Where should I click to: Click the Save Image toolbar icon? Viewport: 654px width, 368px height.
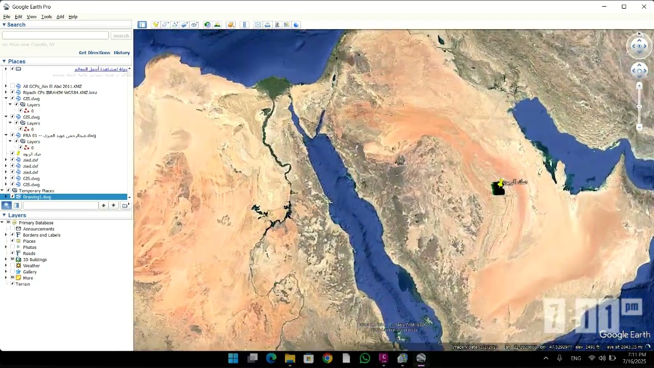click(x=277, y=25)
